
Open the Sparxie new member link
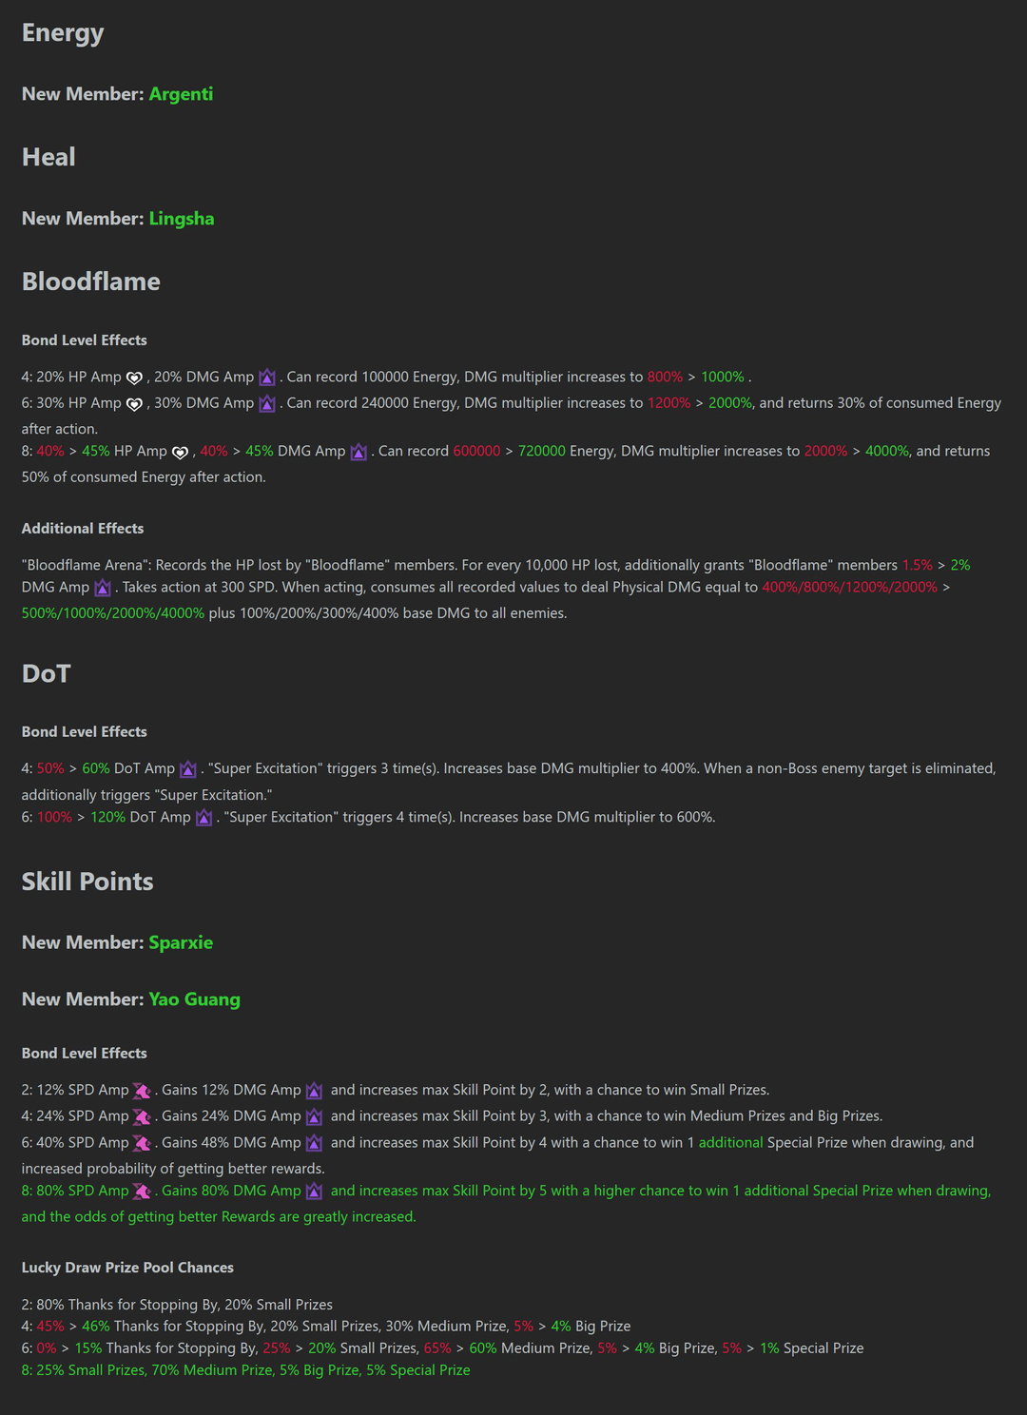(181, 942)
